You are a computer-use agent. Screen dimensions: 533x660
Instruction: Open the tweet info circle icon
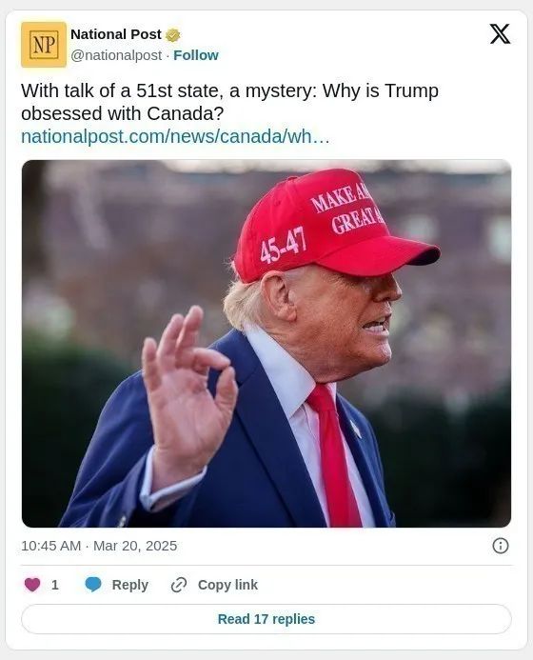point(501,546)
